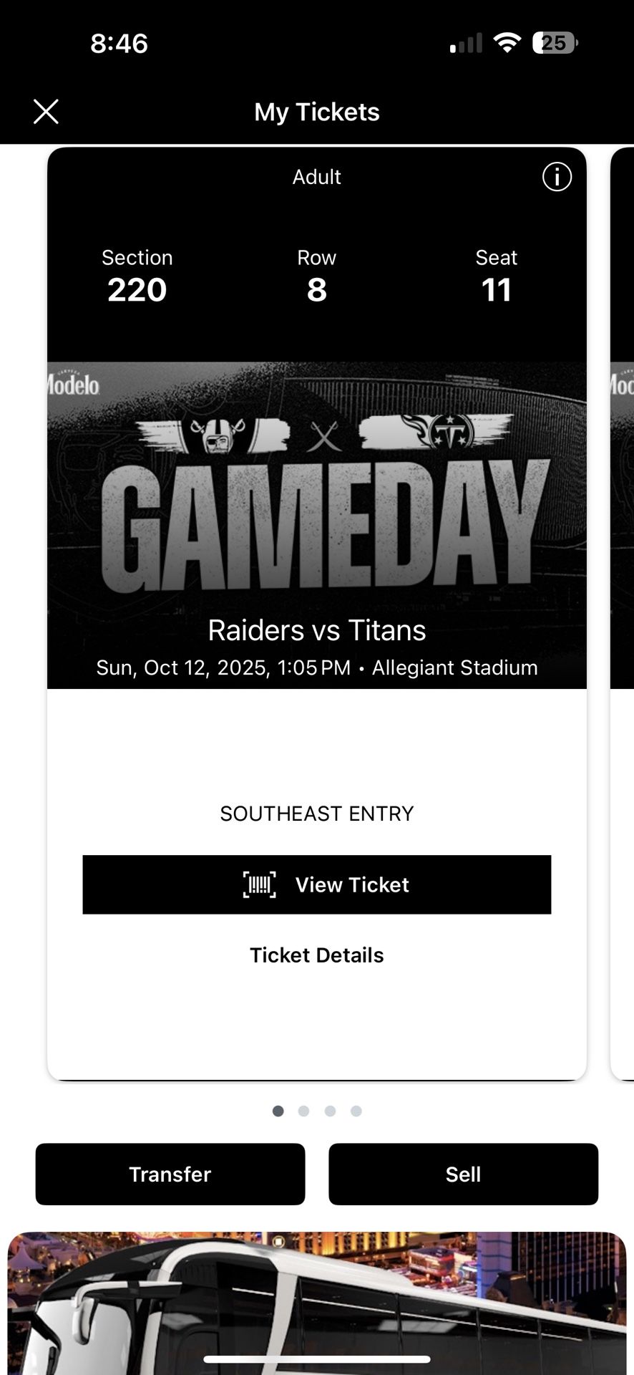Tap the battery level indicator
The image size is (634, 1375).
tap(555, 43)
